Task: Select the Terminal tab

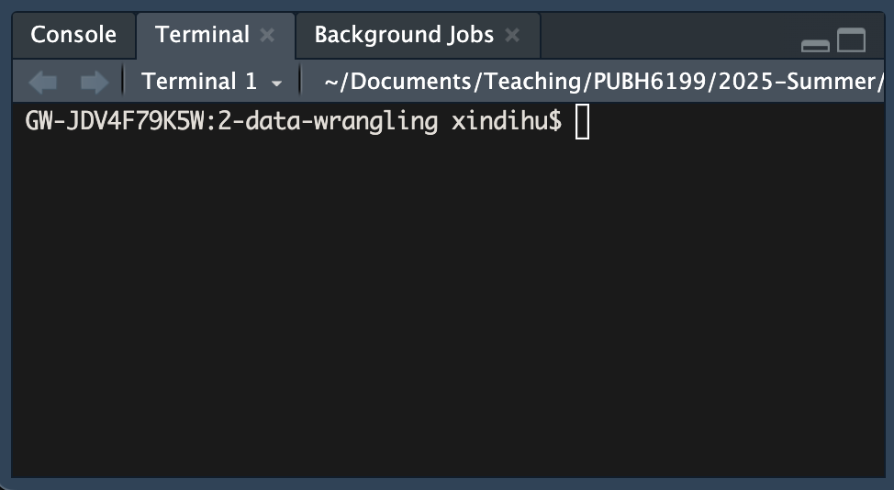Action: pos(202,36)
